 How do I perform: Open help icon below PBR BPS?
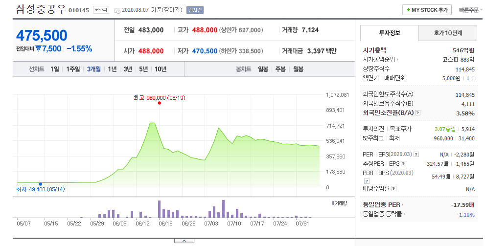click(x=367, y=181)
